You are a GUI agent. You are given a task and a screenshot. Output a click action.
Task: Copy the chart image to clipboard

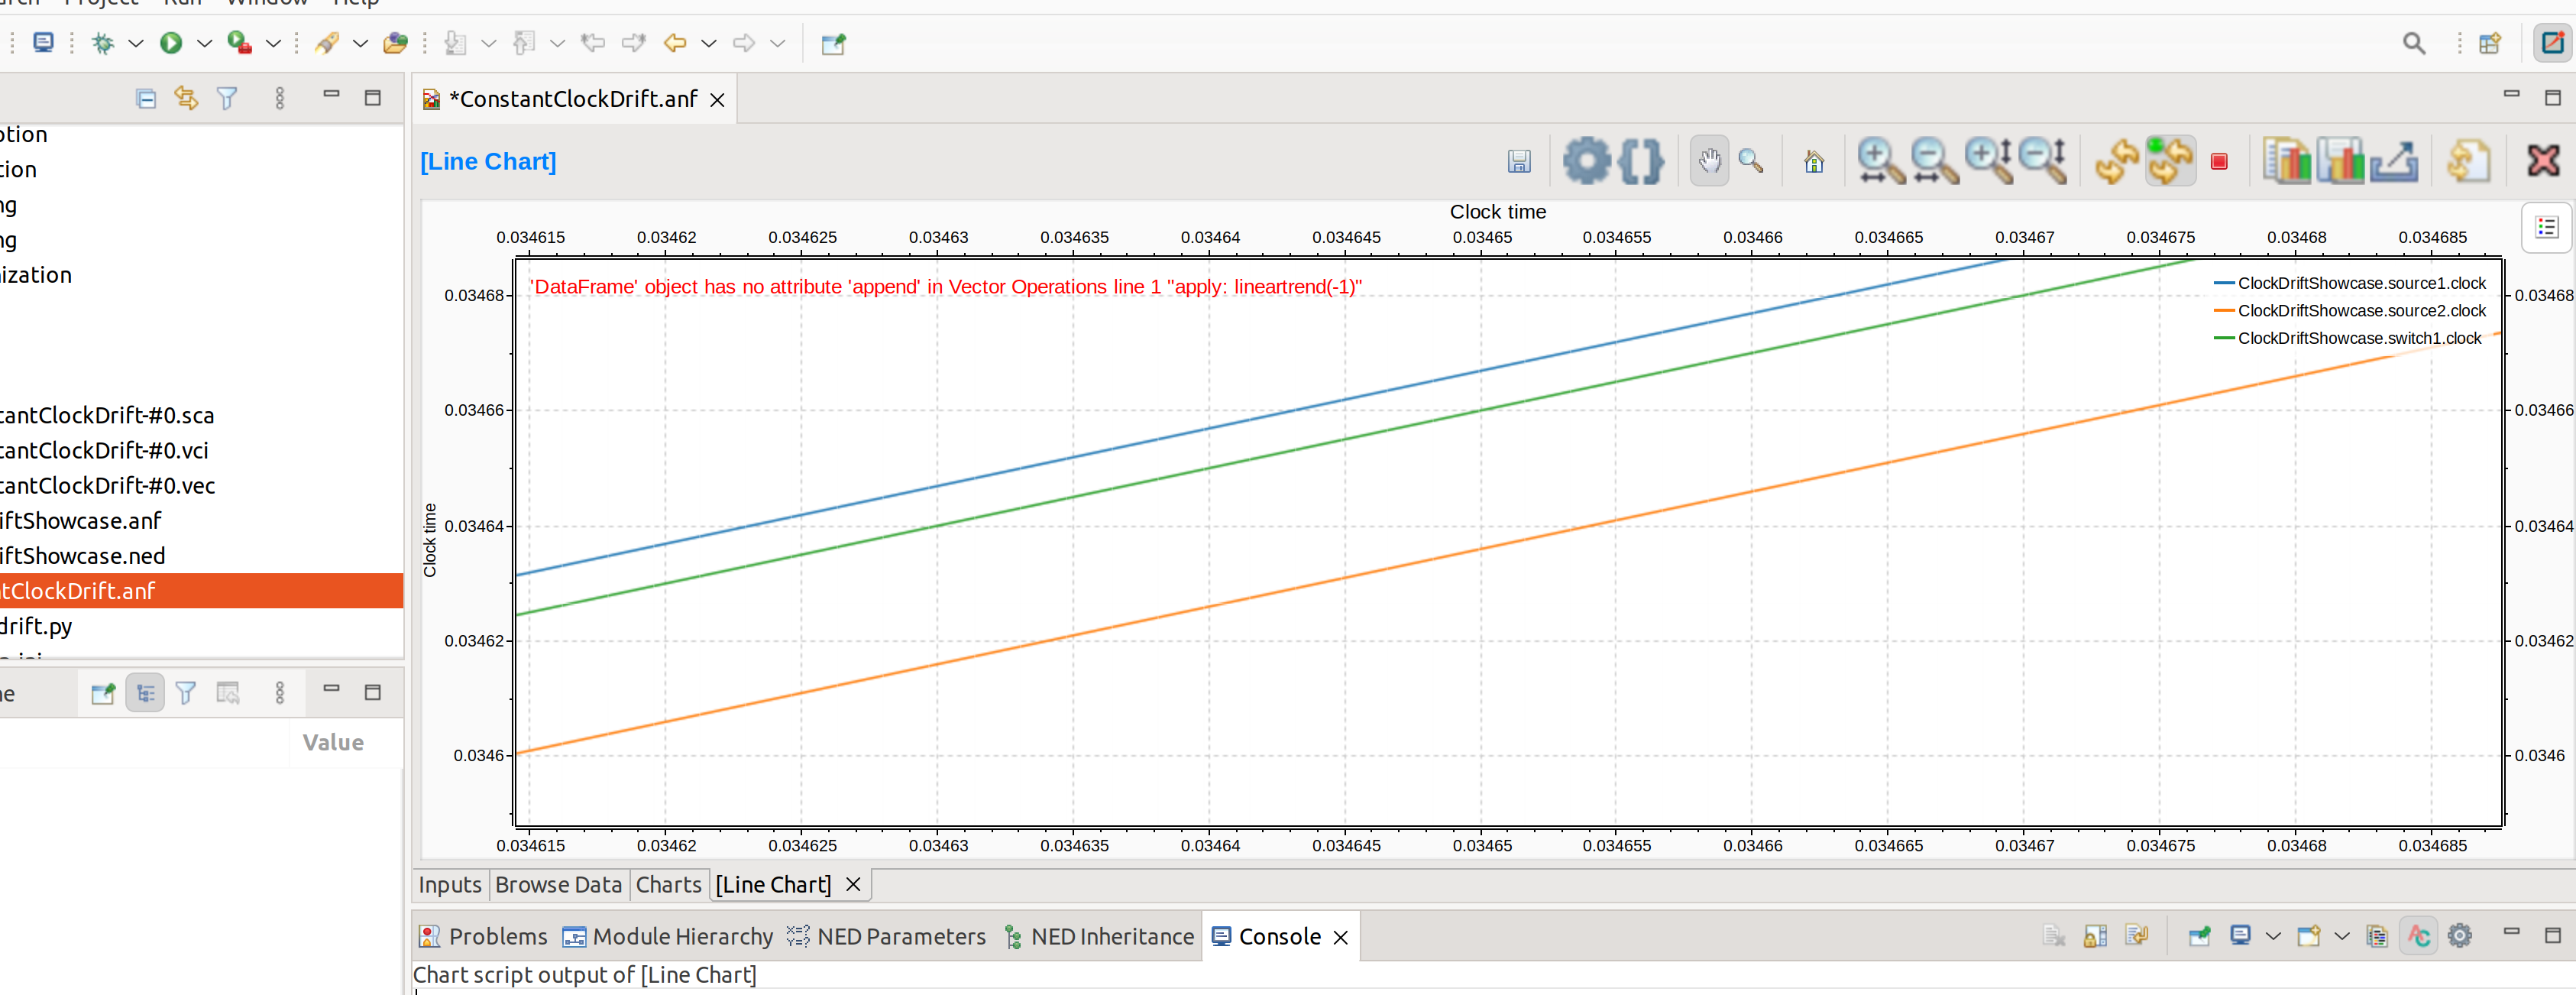2287,160
